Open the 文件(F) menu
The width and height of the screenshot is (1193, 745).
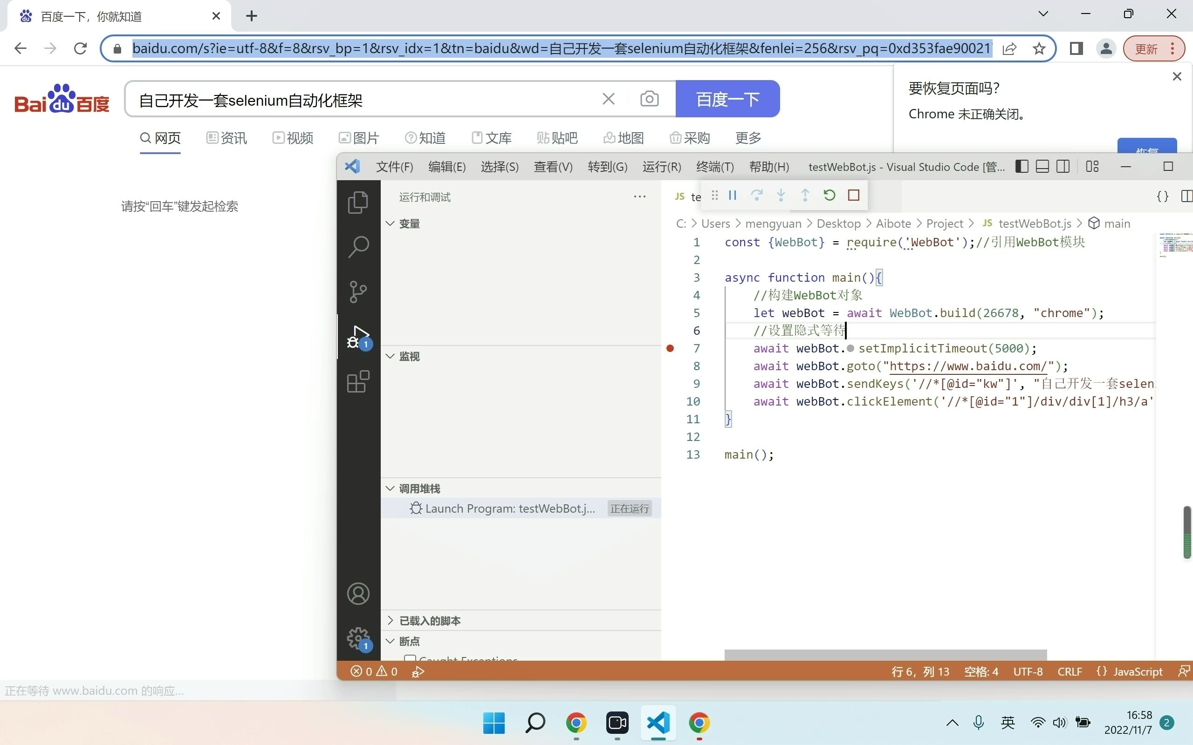coord(394,167)
